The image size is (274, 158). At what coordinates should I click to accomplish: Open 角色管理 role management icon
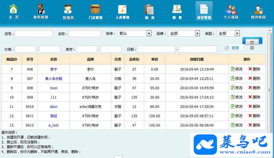pos(41,11)
